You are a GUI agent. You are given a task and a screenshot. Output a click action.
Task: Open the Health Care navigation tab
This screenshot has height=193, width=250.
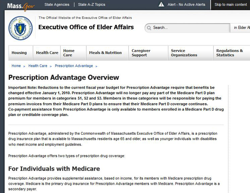(x=47, y=53)
